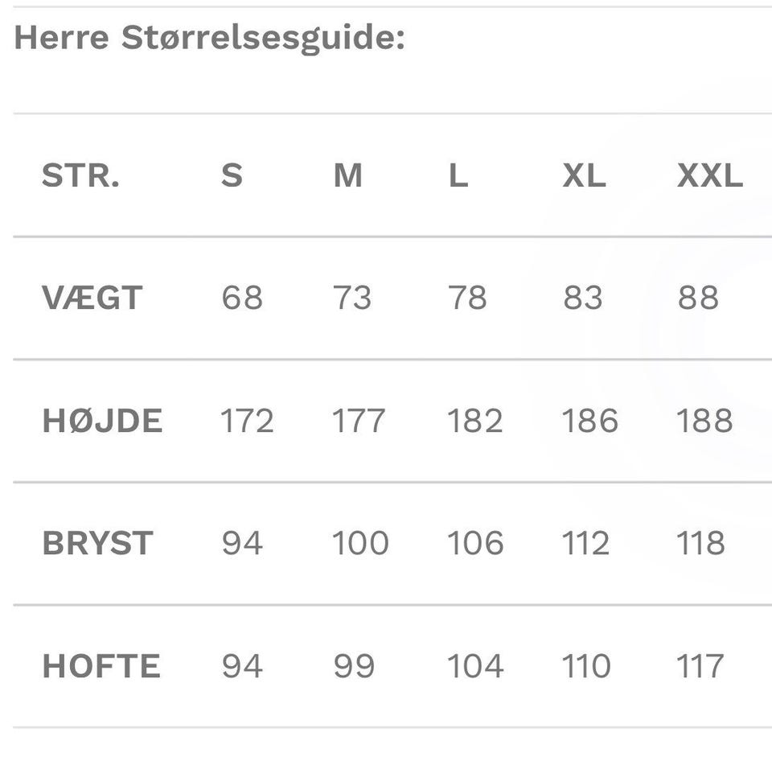Click height value 177 for size M
Viewport: 772px width, 761px height.
tap(359, 421)
